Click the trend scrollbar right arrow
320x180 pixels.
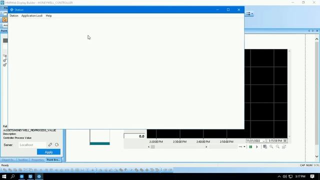[x=206, y=146]
